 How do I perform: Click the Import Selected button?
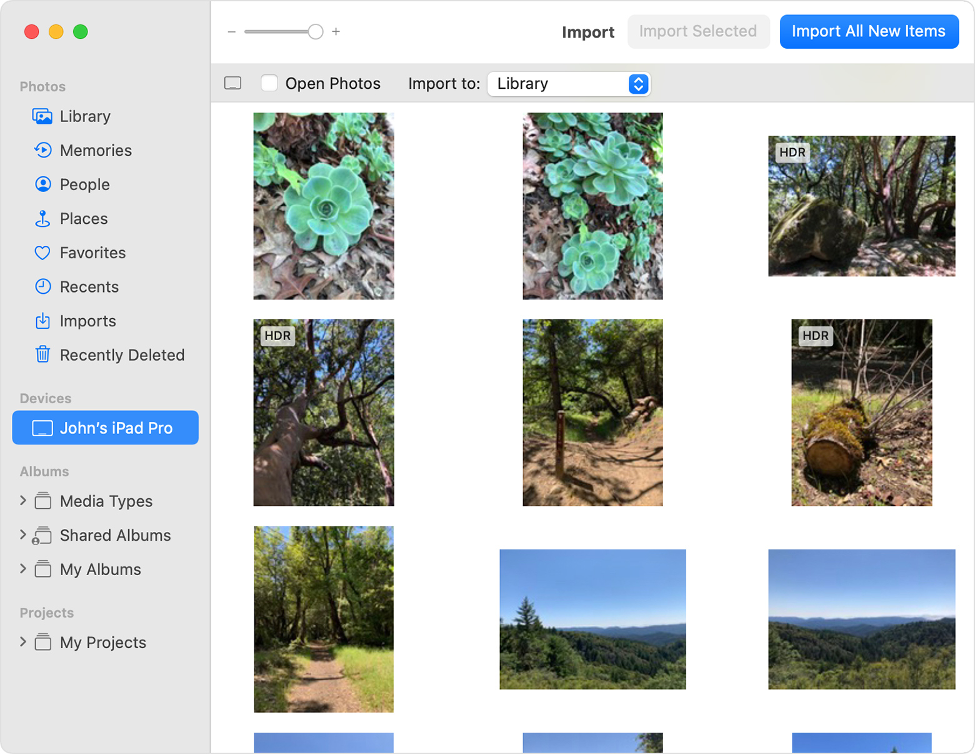698,31
